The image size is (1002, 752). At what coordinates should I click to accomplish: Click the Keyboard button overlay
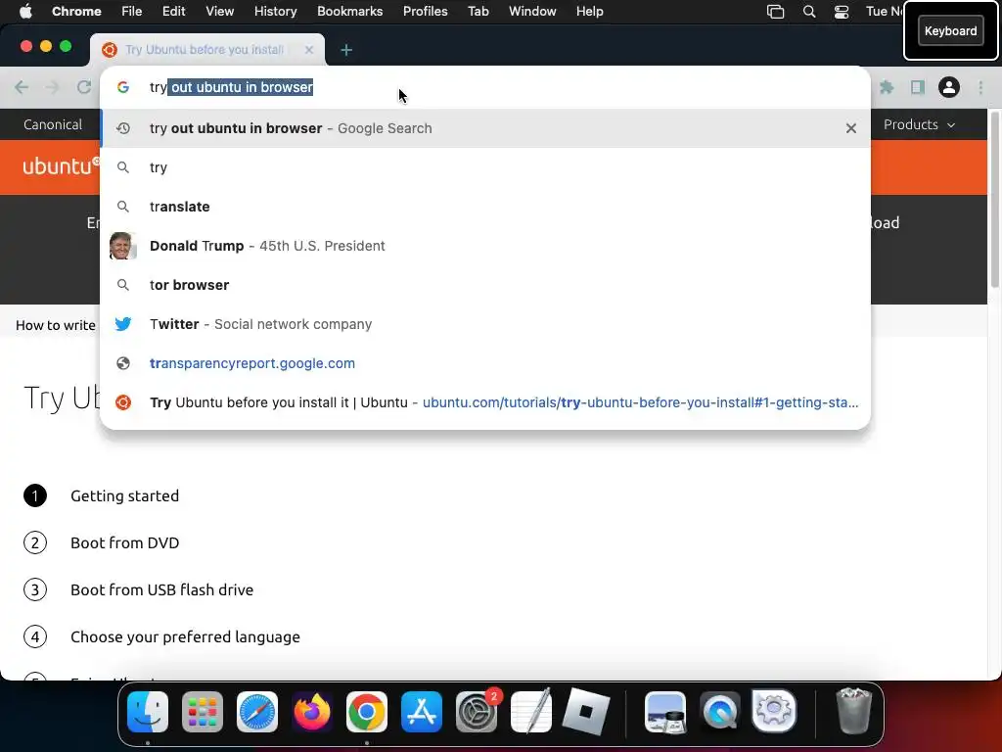click(x=950, y=30)
